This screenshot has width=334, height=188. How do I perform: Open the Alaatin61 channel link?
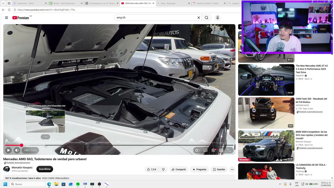[300, 76]
